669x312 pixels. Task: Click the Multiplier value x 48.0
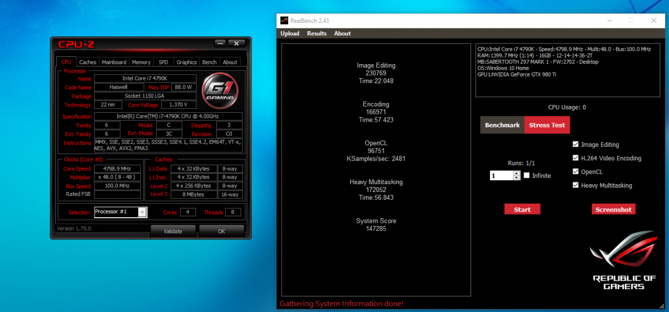click(x=117, y=177)
